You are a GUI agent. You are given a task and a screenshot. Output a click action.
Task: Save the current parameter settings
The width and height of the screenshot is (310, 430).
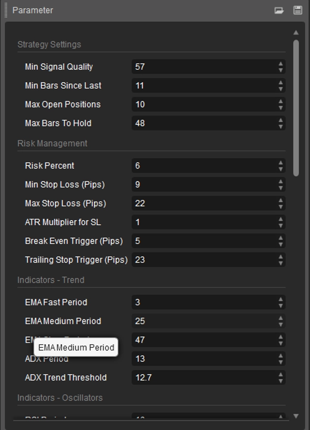(297, 9)
